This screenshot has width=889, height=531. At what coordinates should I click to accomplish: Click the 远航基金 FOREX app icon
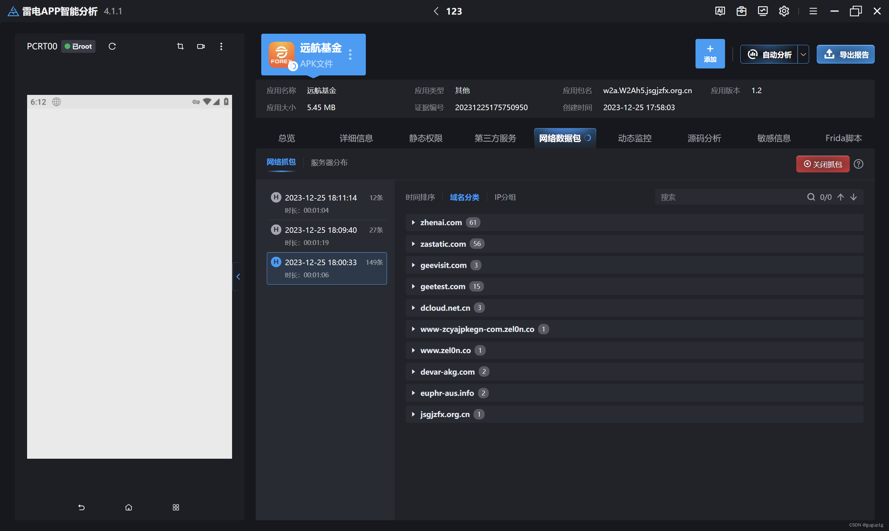(x=282, y=55)
